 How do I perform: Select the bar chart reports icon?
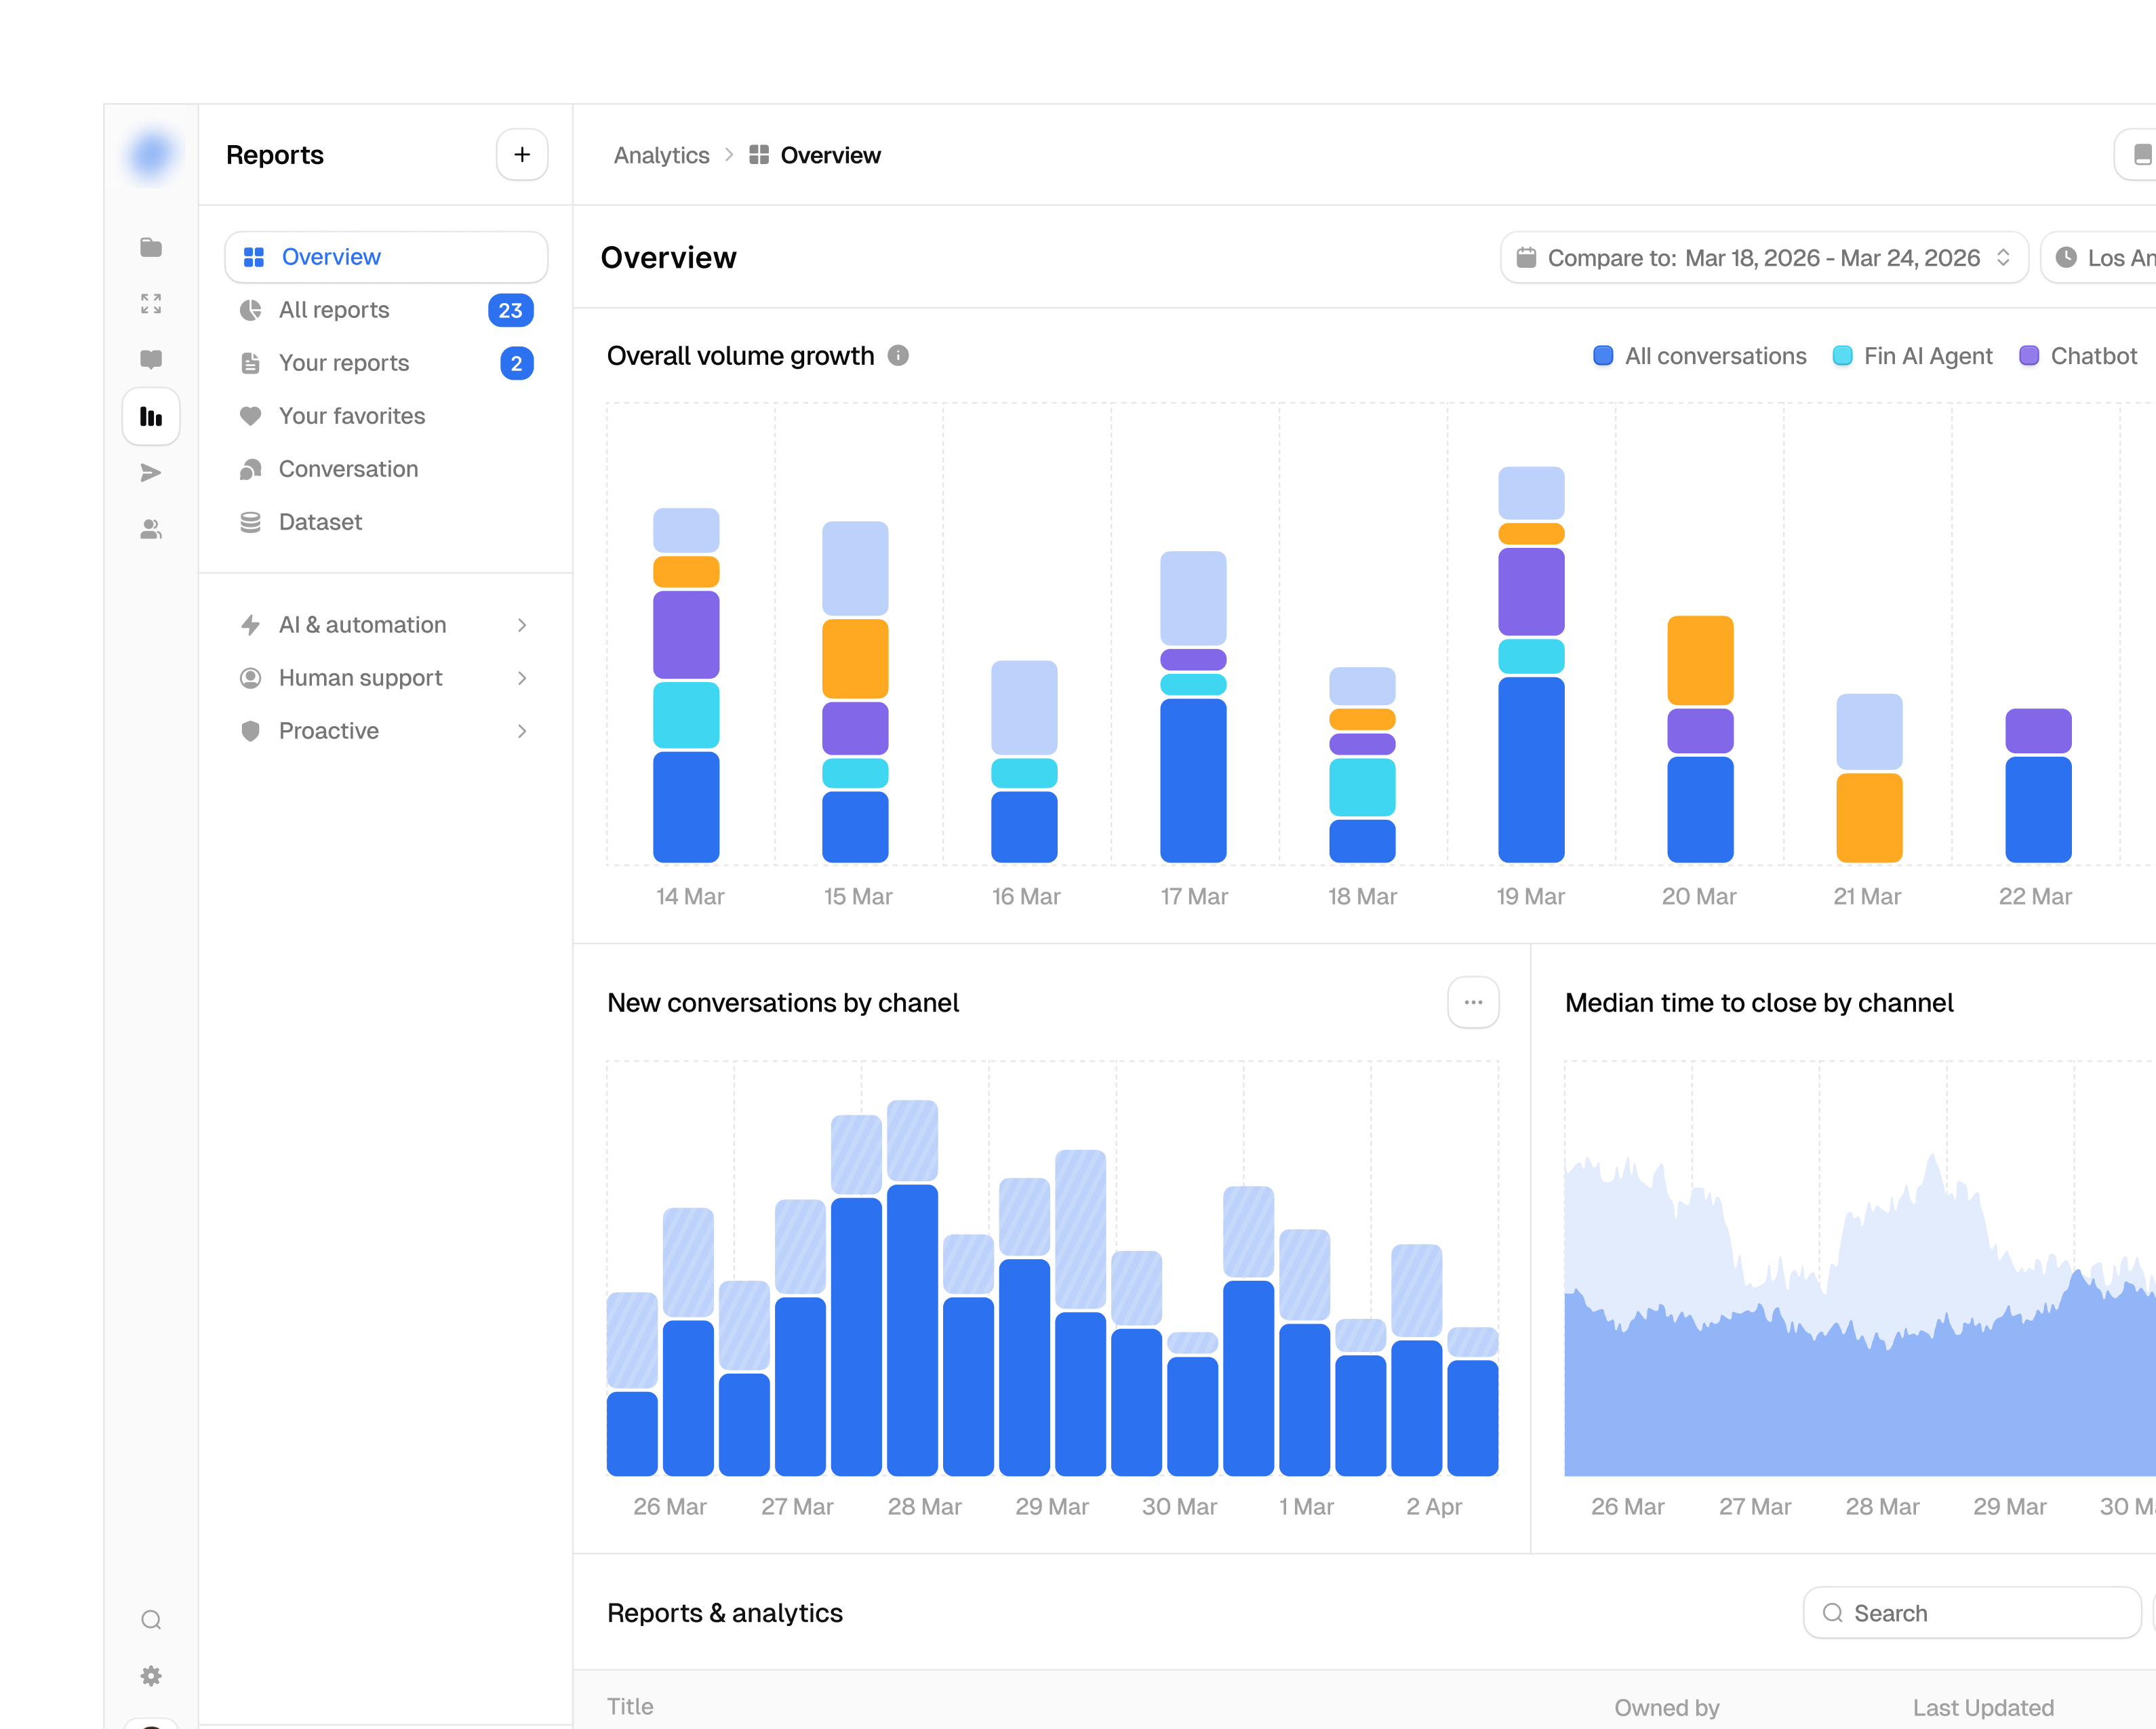pyautogui.click(x=151, y=416)
